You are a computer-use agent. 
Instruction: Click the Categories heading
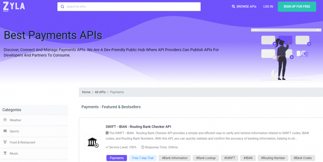[x=12, y=110]
